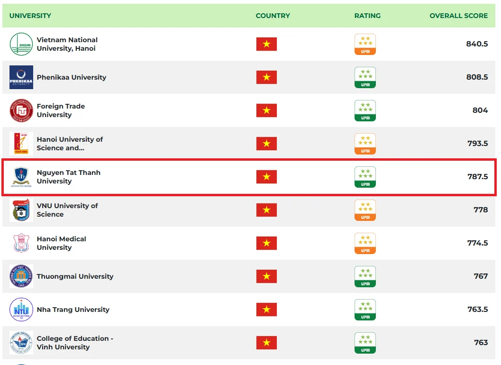501x365 pixels.
Task: Click the orange UPM rating badge for Vietnam National University
Action: pos(365,44)
